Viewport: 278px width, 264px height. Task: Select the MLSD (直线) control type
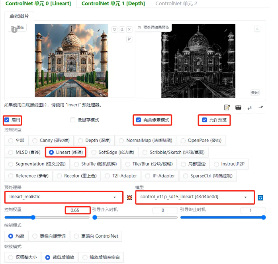pos(24,153)
